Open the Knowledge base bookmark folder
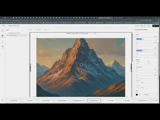This screenshot has height=120, width=160. pyautogui.click(x=12, y=23)
